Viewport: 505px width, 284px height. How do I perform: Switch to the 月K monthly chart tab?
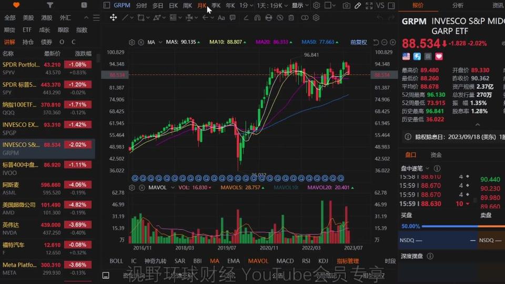(201, 5)
